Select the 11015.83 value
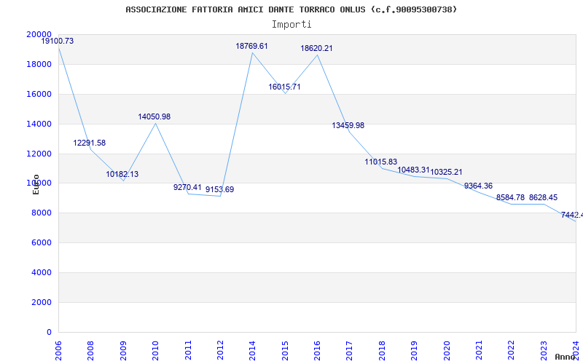583x364 pixels. click(x=380, y=162)
